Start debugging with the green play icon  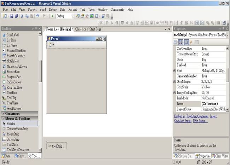click(x=52, y=16)
